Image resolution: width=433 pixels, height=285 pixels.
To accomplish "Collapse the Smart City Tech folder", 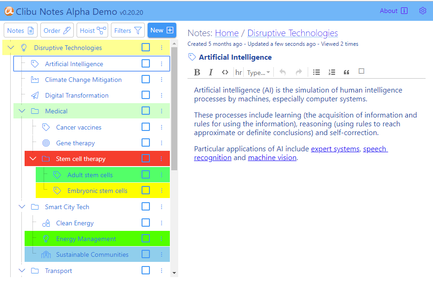I will [22, 206].
